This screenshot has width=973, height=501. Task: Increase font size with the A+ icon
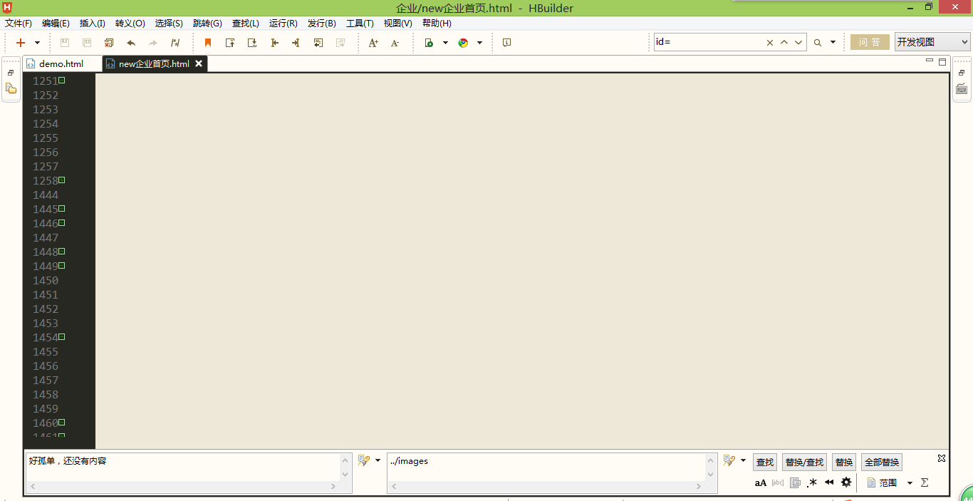pyautogui.click(x=373, y=43)
